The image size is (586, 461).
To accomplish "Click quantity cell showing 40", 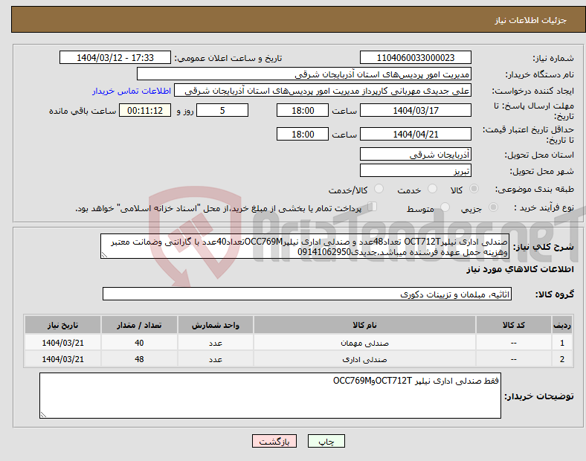I will pyautogui.click(x=139, y=343).
